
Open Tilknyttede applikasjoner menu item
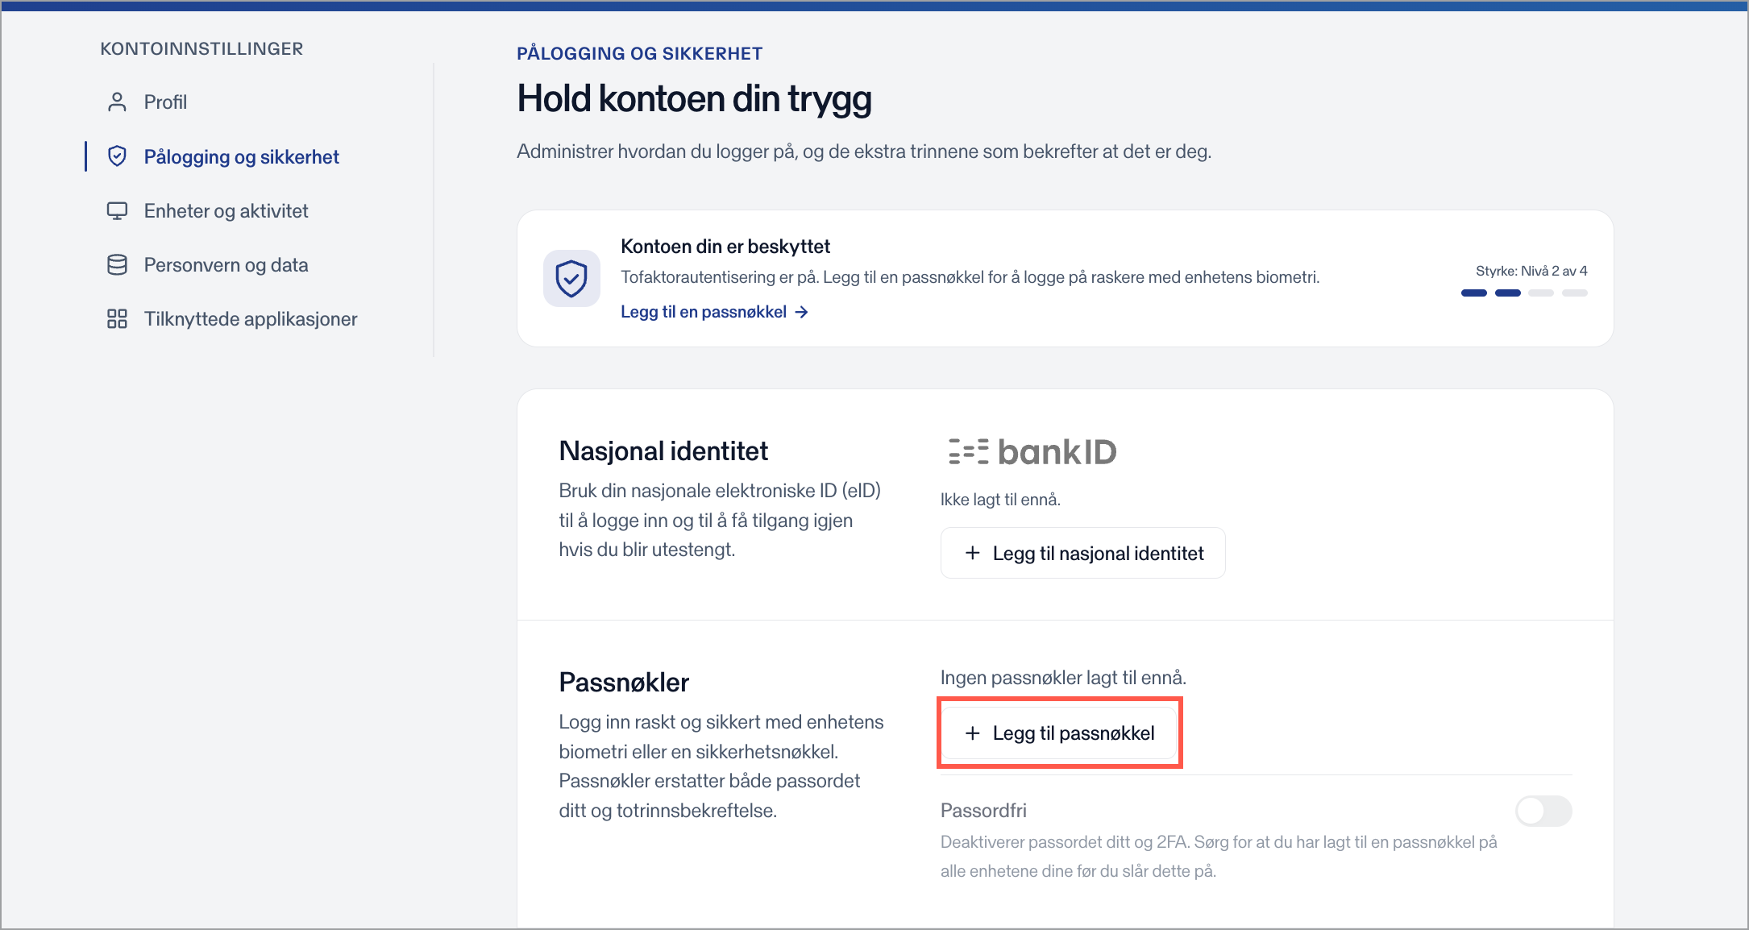pyautogui.click(x=251, y=319)
